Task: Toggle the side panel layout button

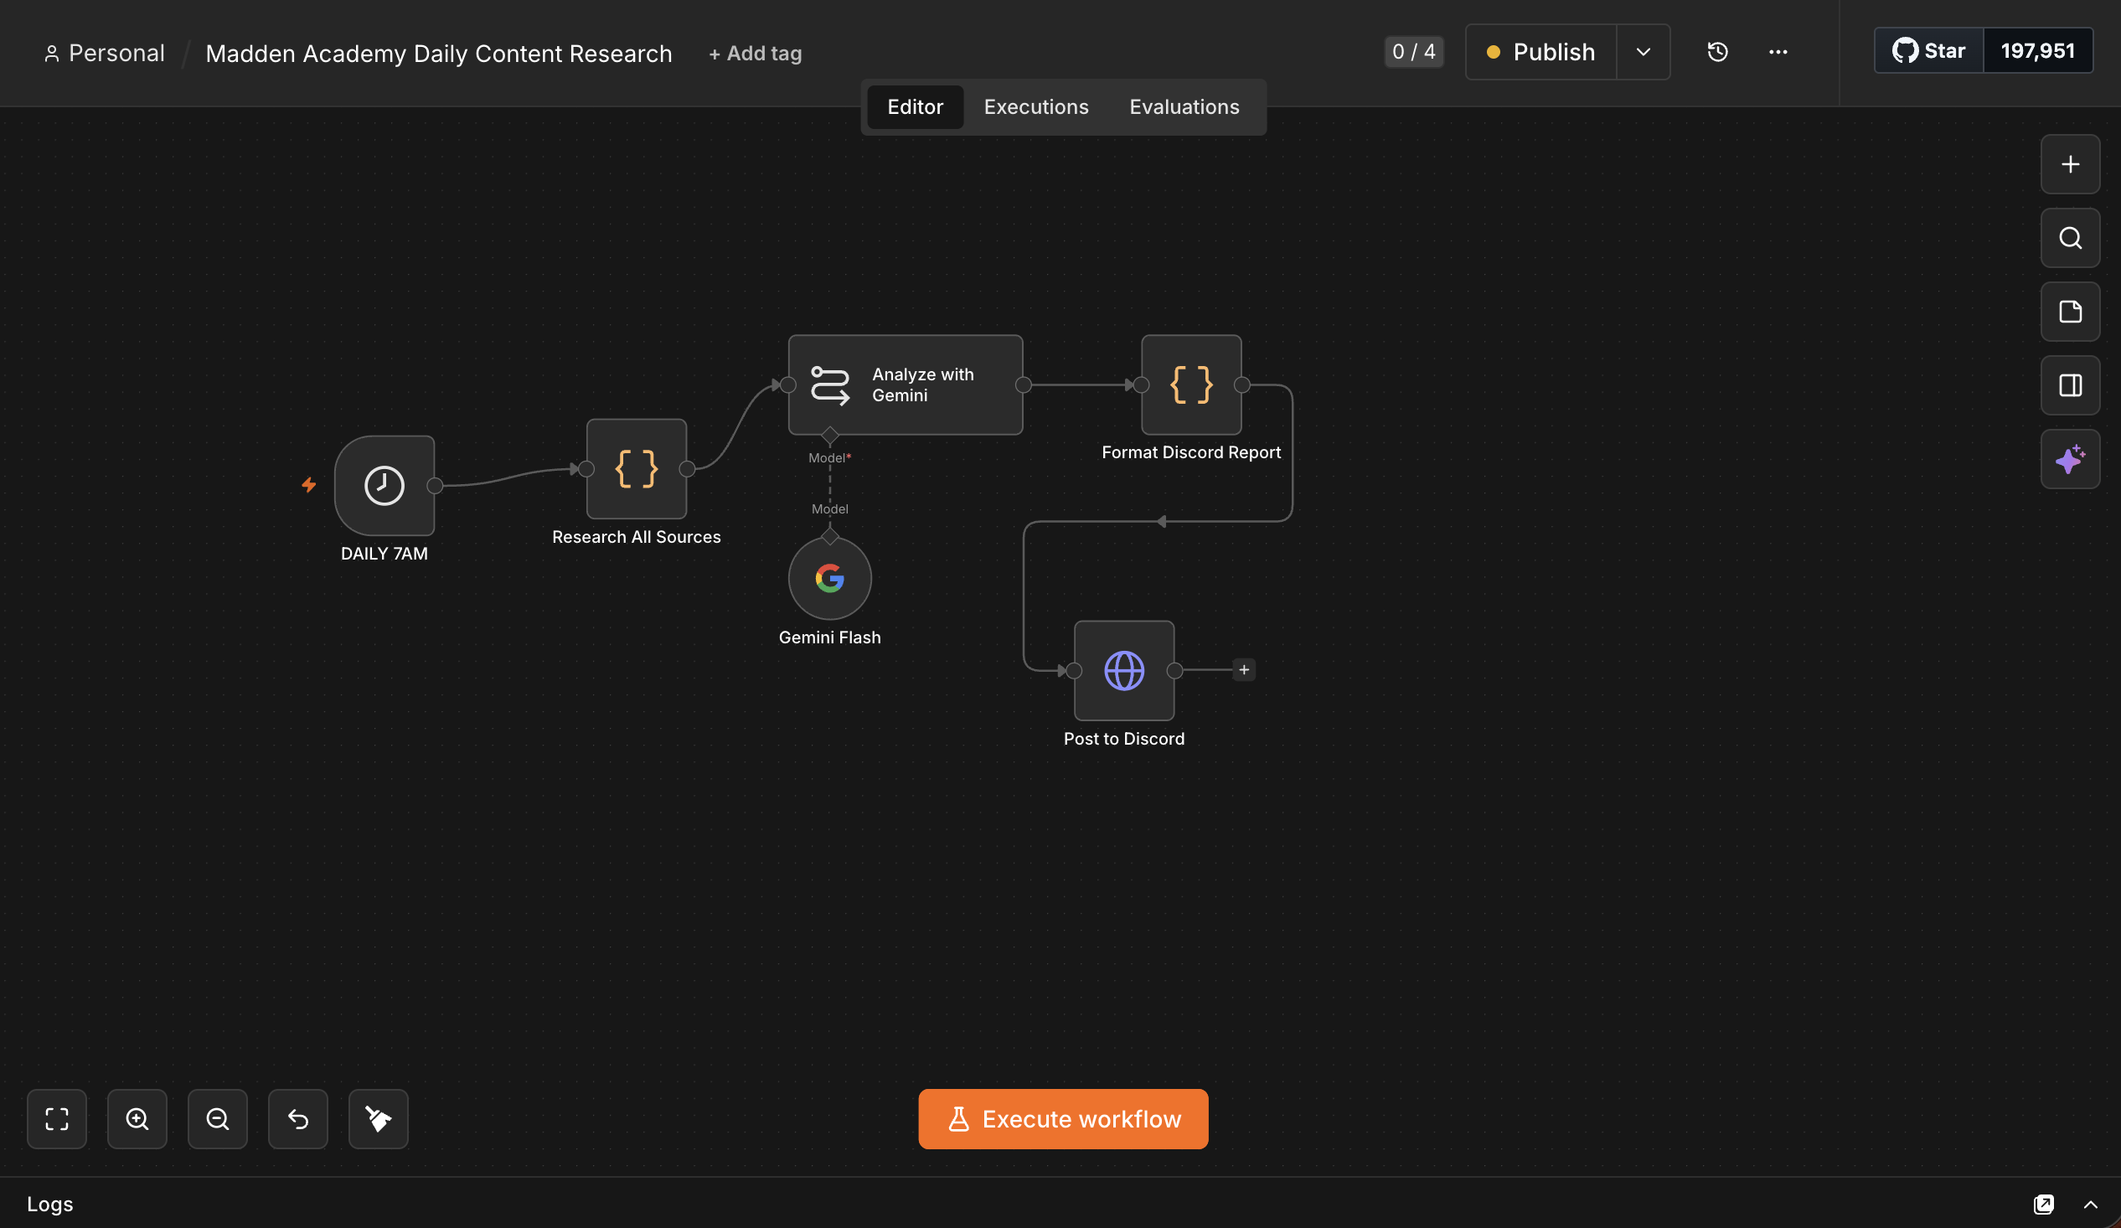Action: [2070, 385]
